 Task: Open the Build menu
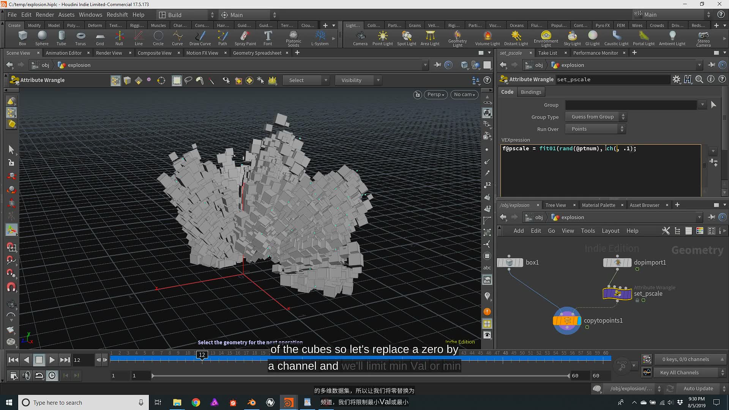(x=174, y=14)
